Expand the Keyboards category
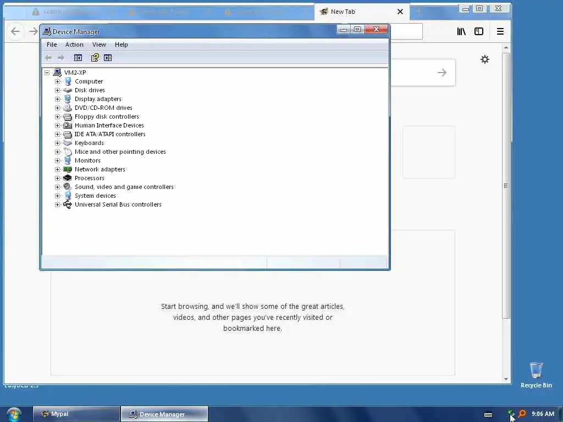Image resolution: width=563 pixels, height=422 pixels. (x=57, y=143)
